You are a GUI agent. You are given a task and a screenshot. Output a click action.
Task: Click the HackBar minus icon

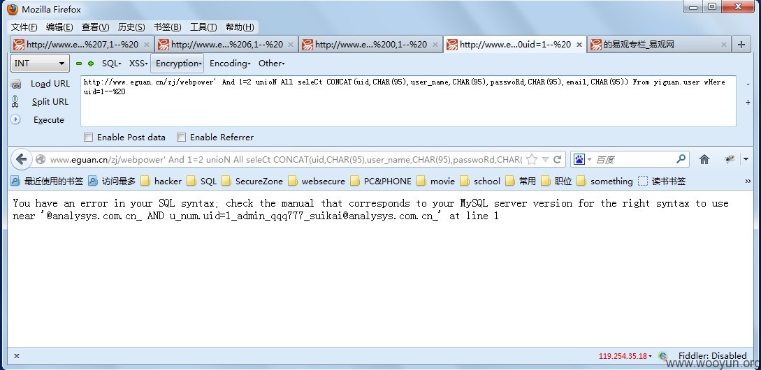pyautogui.click(x=79, y=64)
